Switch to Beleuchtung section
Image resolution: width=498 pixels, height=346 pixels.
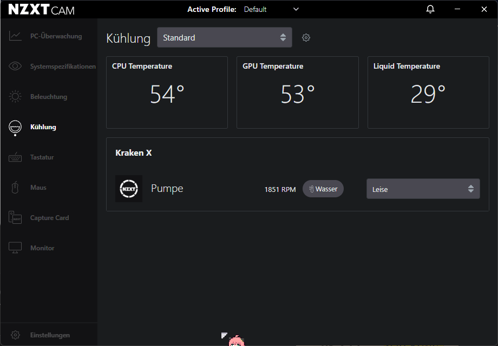(x=49, y=97)
